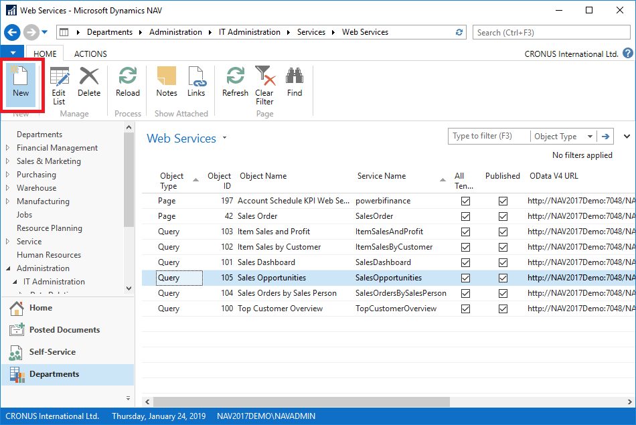Open Jobs in the departments tree
636x425 pixels.
click(x=24, y=215)
